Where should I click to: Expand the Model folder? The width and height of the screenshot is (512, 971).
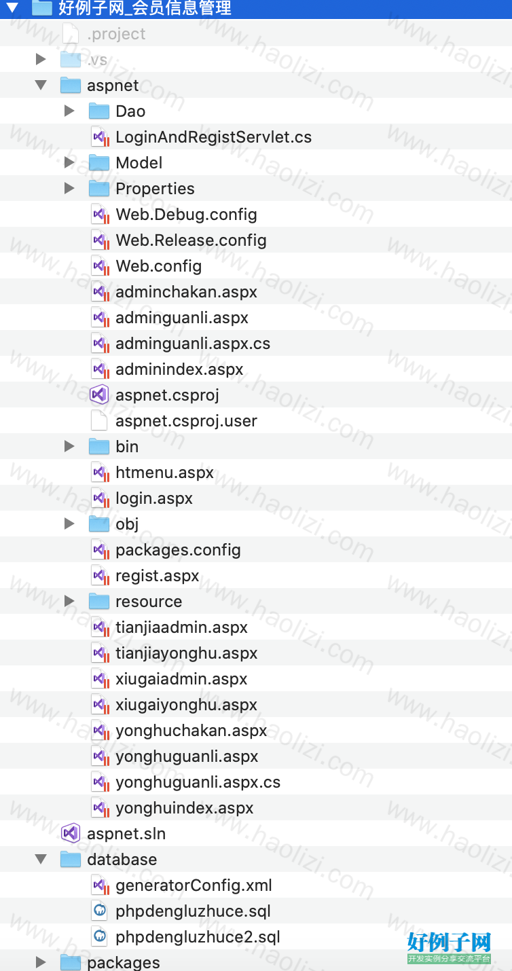click(x=69, y=162)
